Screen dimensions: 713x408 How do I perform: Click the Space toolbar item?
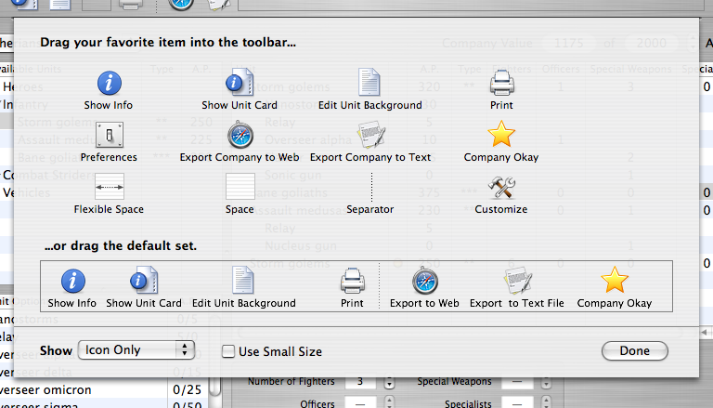(x=240, y=188)
